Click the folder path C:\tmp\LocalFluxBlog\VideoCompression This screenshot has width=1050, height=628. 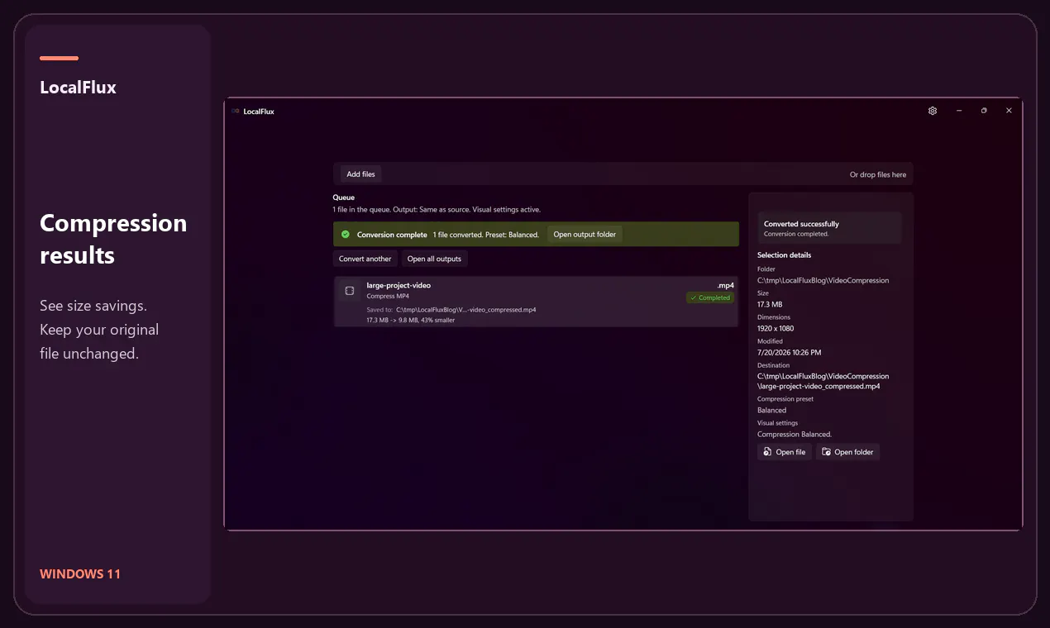pos(823,280)
